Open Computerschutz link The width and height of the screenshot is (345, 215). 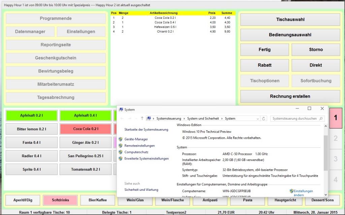coord(136,152)
